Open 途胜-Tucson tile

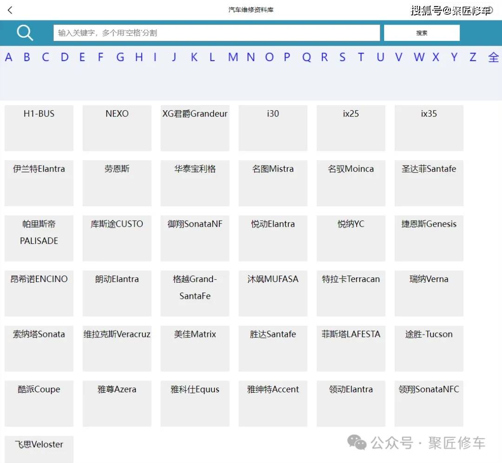tap(429, 349)
